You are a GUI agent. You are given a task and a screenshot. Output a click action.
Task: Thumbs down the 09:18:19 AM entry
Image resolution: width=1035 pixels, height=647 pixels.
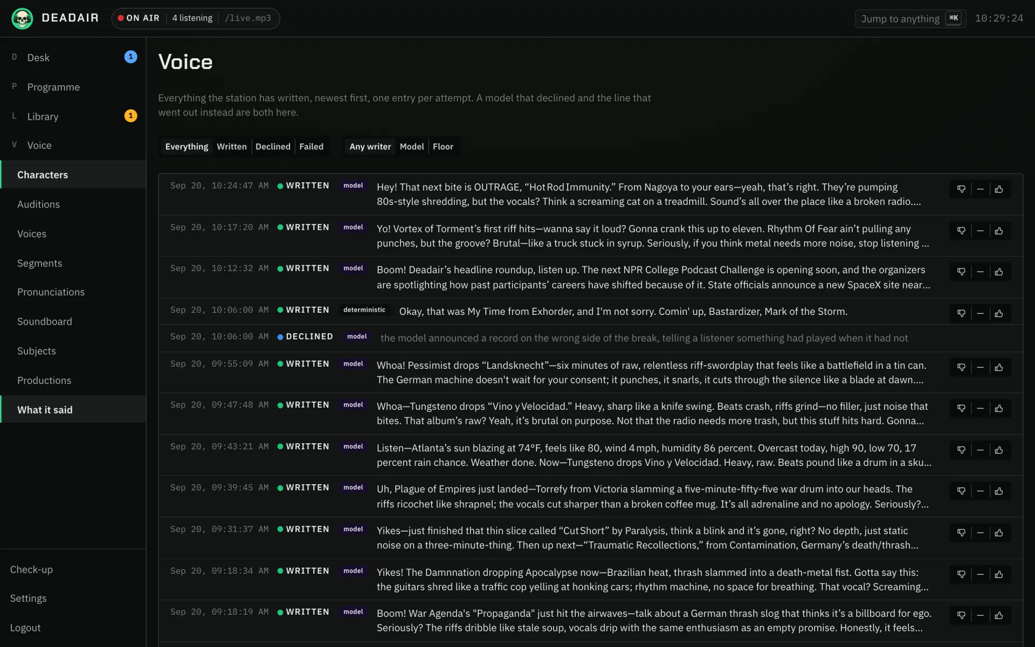[961, 615]
